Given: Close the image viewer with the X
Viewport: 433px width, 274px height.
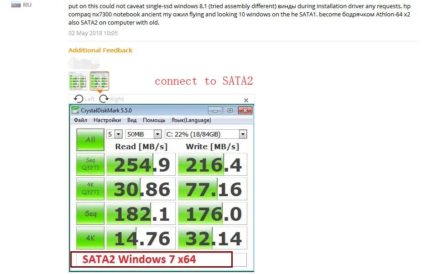Looking at the screenshot, I should point(246,100).
